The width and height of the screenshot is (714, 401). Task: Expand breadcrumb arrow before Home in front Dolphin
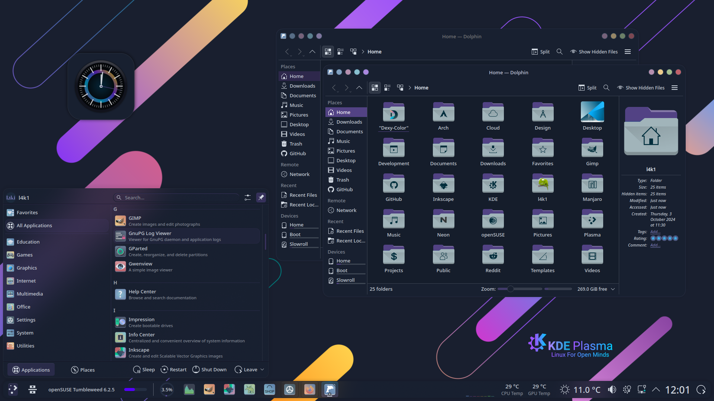coord(410,88)
